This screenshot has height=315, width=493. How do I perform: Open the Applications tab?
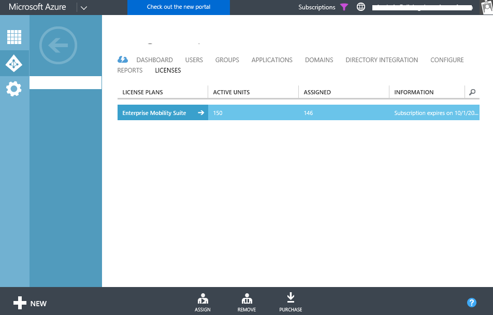coord(272,60)
